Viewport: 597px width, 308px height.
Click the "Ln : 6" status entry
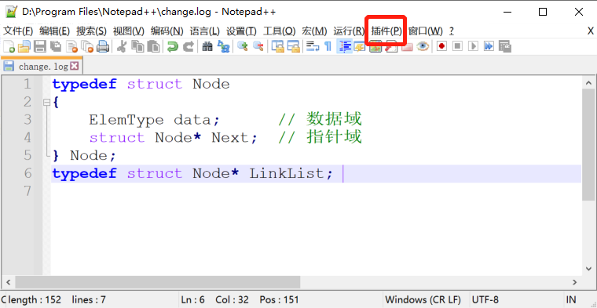[192, 299]
